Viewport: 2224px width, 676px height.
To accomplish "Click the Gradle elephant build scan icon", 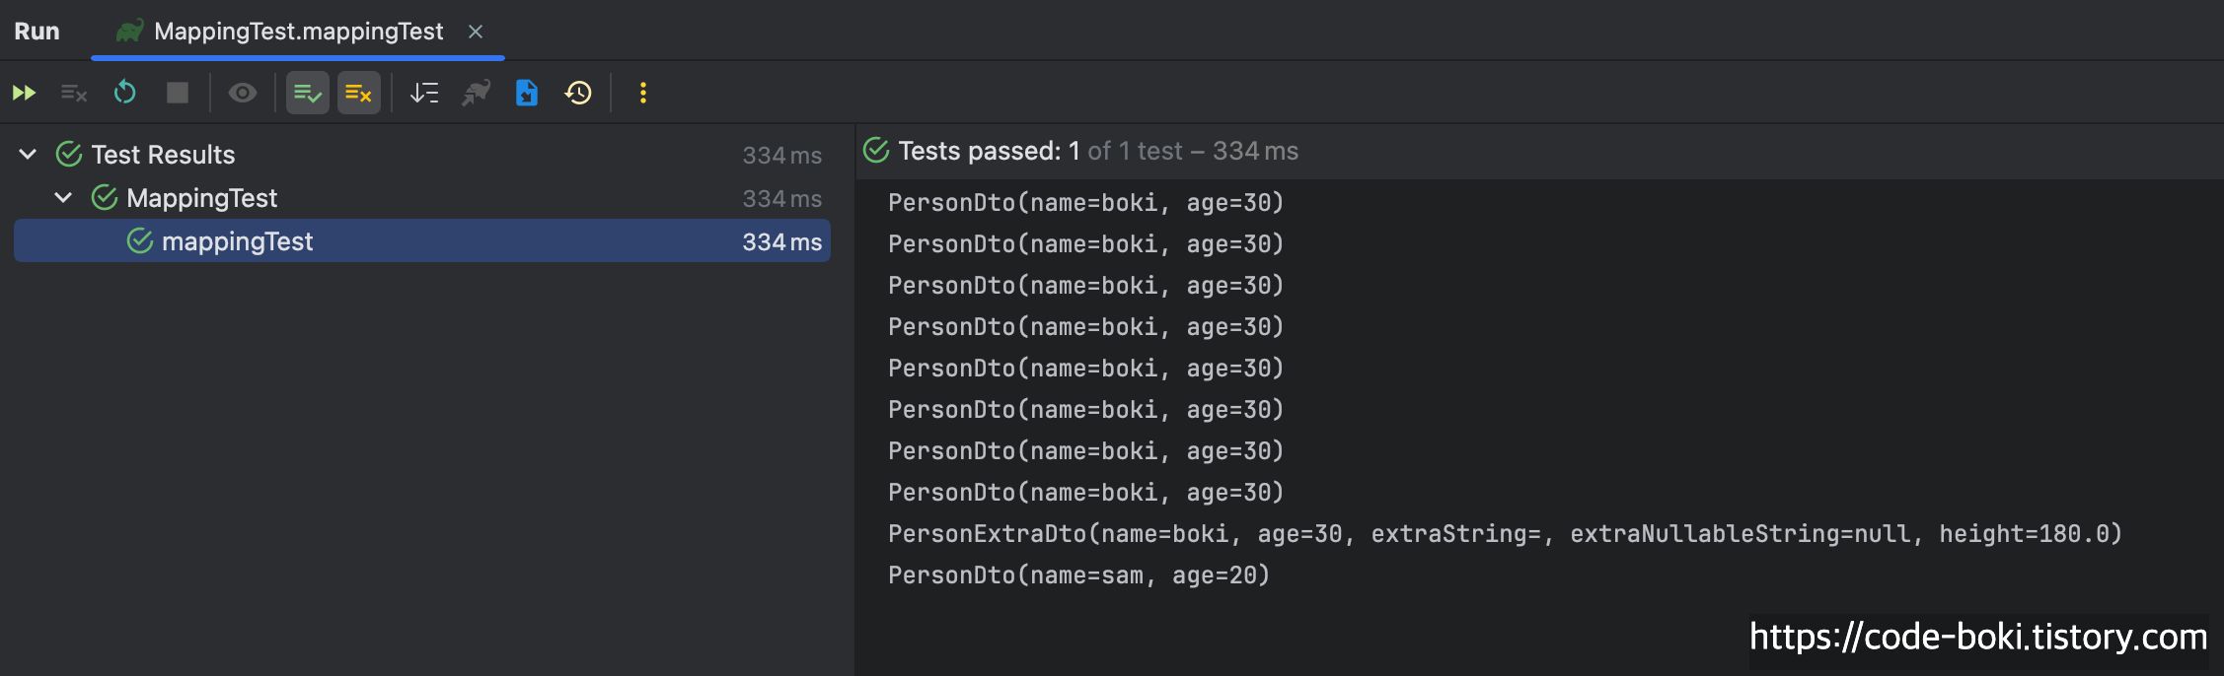I will point(476,93).
